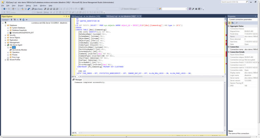Click the activity monitor icon in Object Explorer toolbar
The height and width of the screenshot is (138, 260).
pyautogui.click(x=26, y=20)
